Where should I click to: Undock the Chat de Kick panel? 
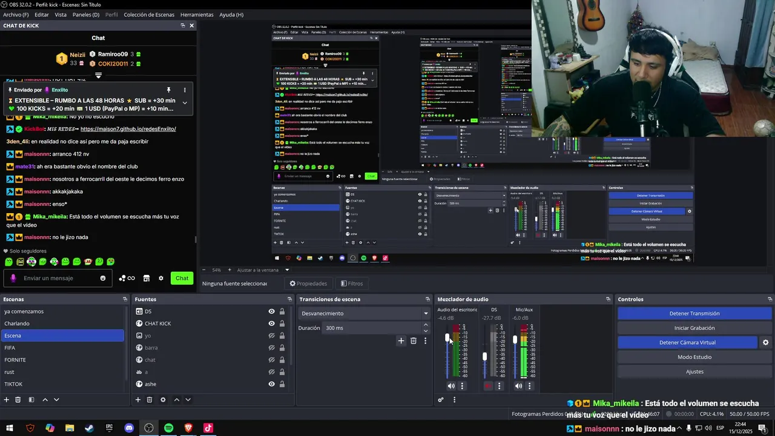coord(183,25)
